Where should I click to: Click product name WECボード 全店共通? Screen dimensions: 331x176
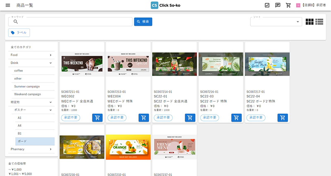pos(77,101)
